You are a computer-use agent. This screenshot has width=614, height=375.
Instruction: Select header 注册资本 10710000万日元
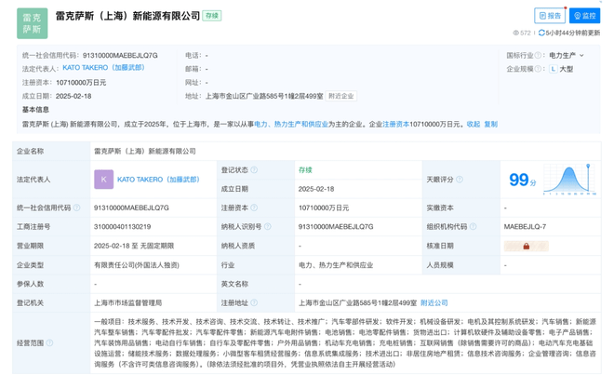coord(81,82)
